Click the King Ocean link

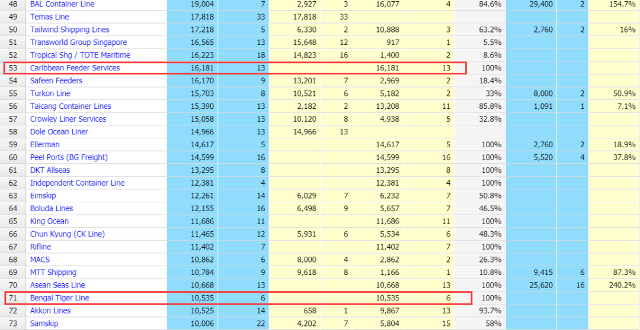pos(49,221)
